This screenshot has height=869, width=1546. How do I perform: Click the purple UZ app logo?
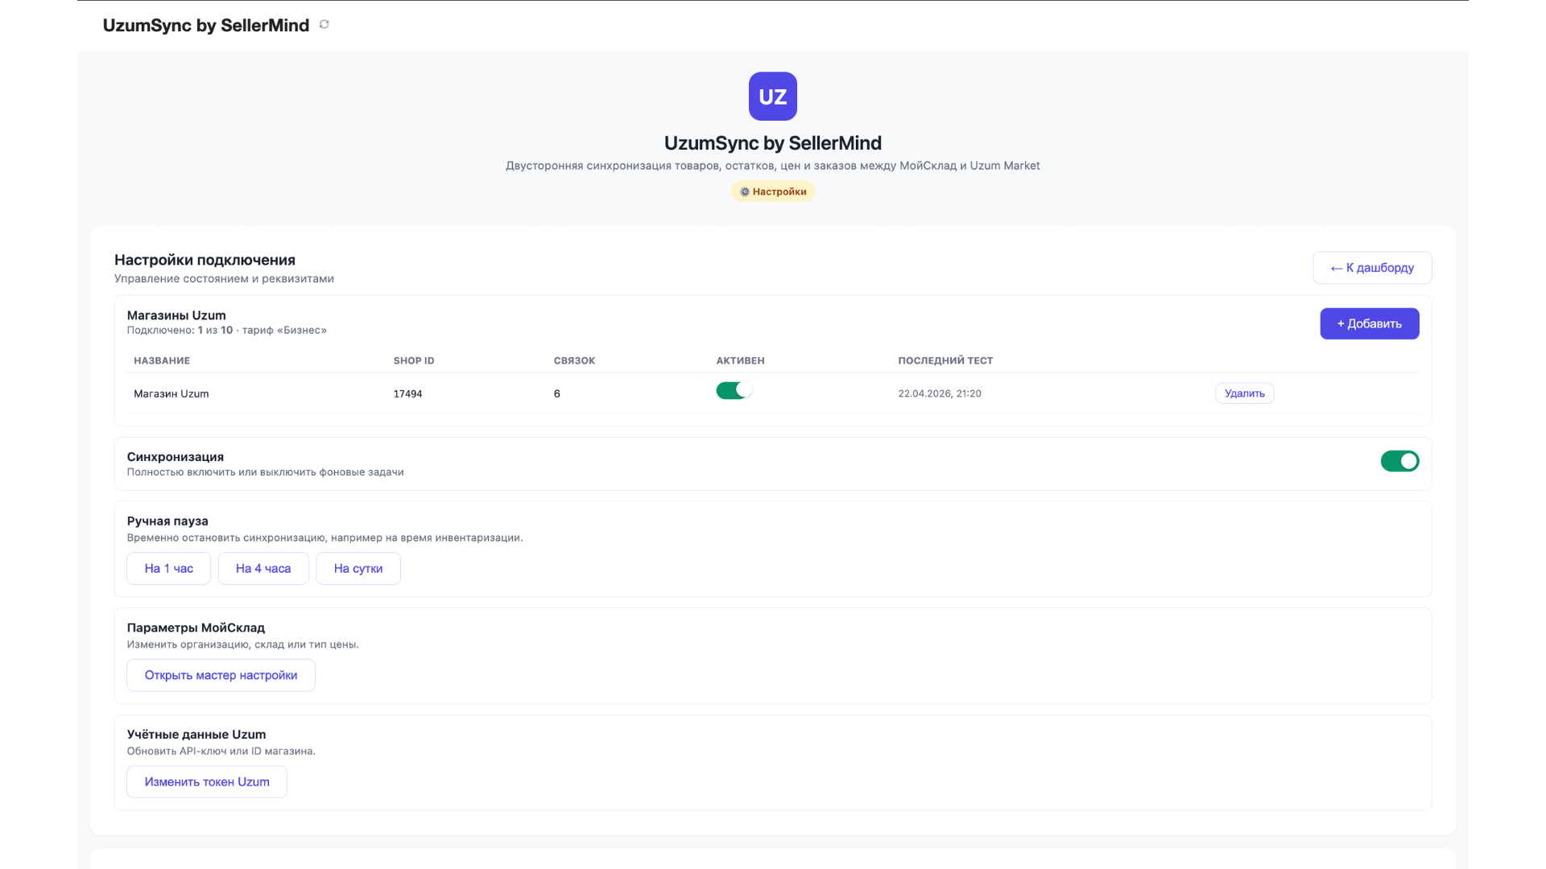click(x=773, y=97)
